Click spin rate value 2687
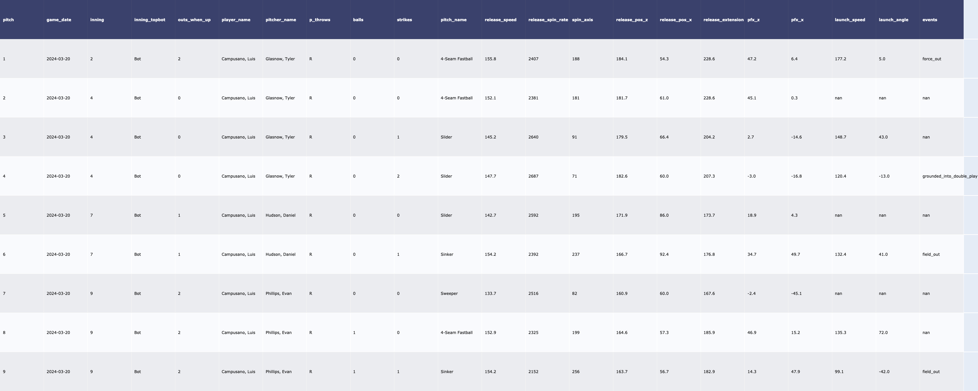 533,176
